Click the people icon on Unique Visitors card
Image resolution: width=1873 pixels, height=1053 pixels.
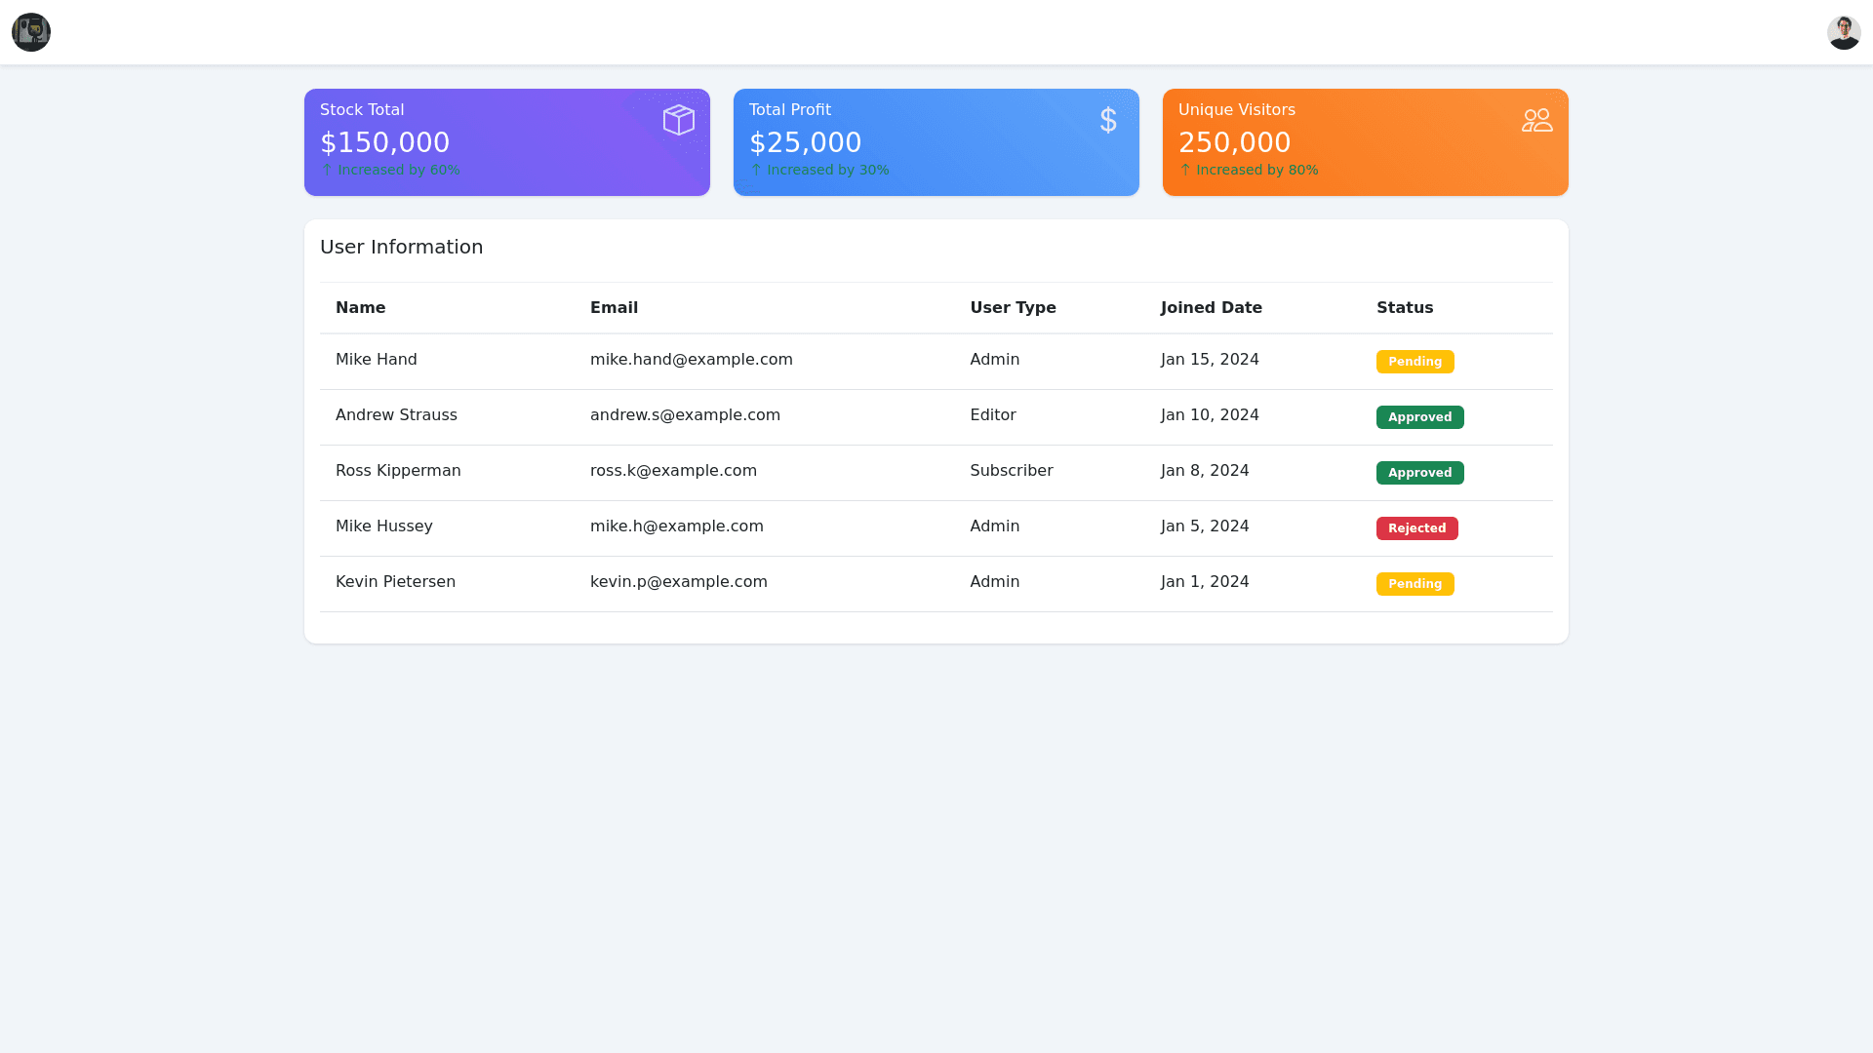(x=1536, y=120)
